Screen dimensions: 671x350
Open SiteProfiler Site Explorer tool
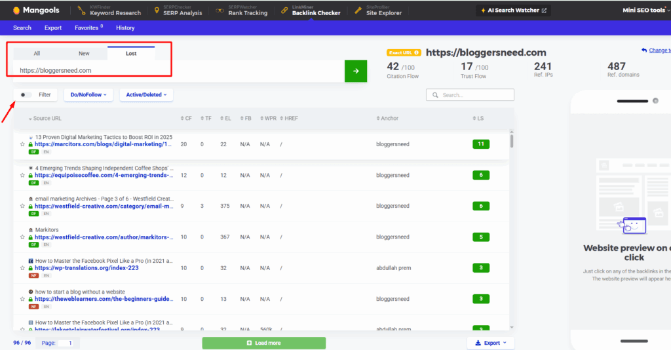tap(378, 10)
